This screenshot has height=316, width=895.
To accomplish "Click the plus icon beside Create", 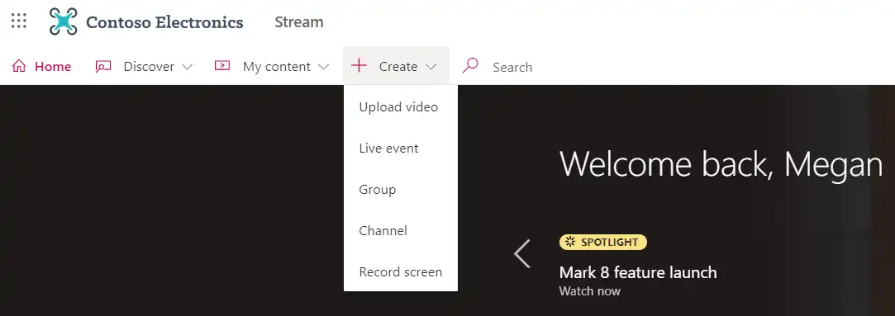I will point(359,65).
